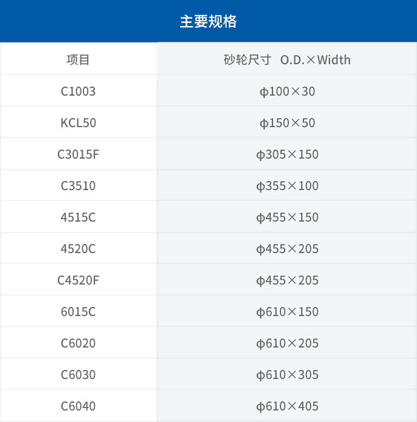Click the φ150×50 size value
The height and width of the screenshot is (422, 417).
pos(287,124)
